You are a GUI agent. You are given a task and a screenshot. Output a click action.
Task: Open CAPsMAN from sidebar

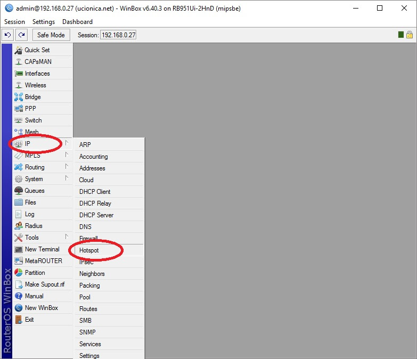[x=43, y=62]
